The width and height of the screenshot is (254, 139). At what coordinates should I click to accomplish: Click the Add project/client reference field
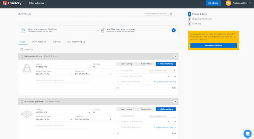click(x=156, y=14)
